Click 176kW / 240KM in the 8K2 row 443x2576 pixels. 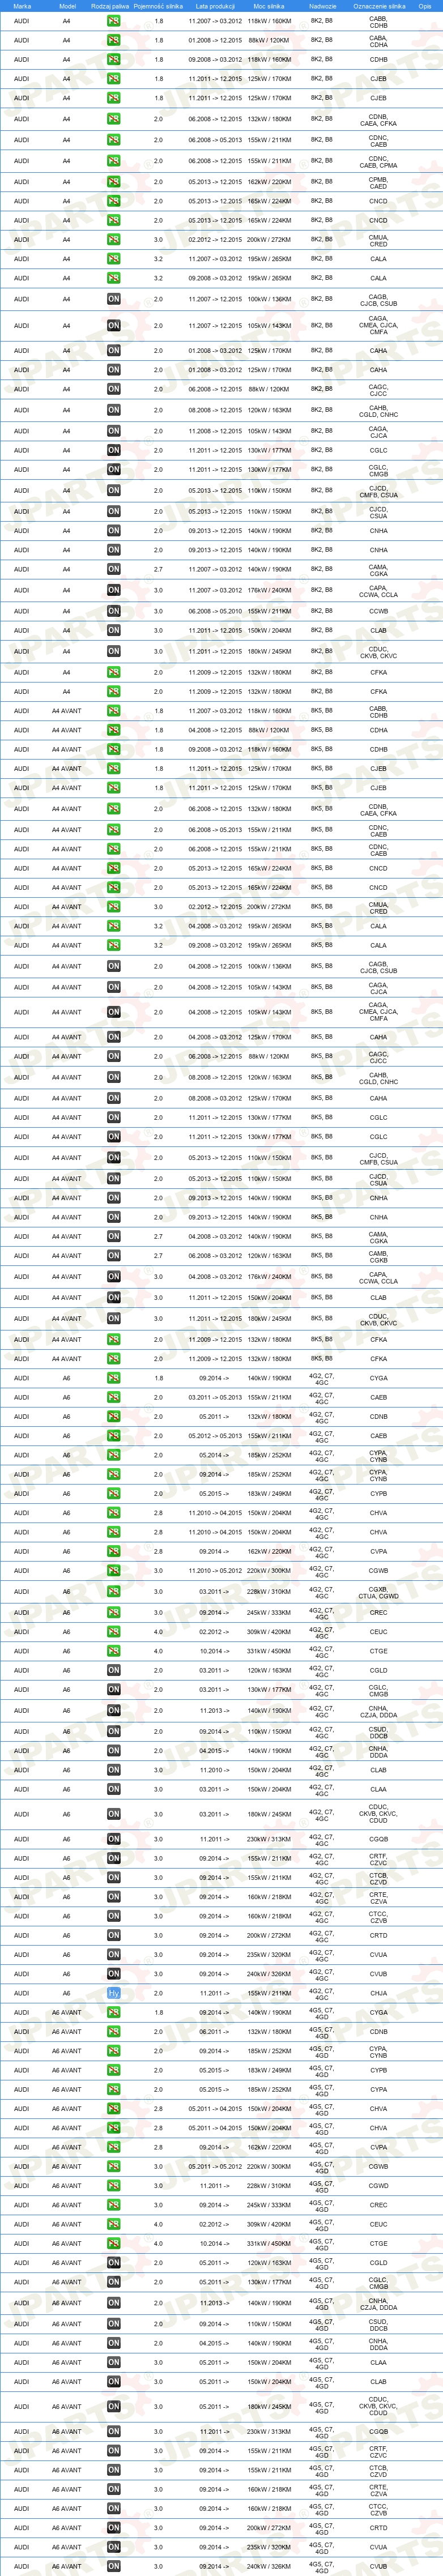tap(269, 590)
